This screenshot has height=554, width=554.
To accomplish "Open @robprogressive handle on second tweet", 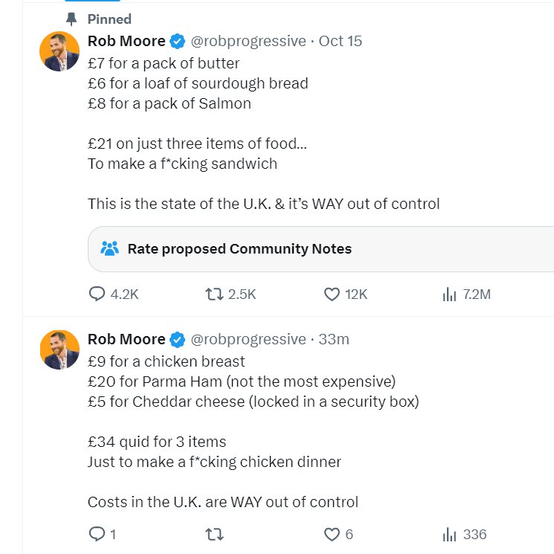I will 248,339.
